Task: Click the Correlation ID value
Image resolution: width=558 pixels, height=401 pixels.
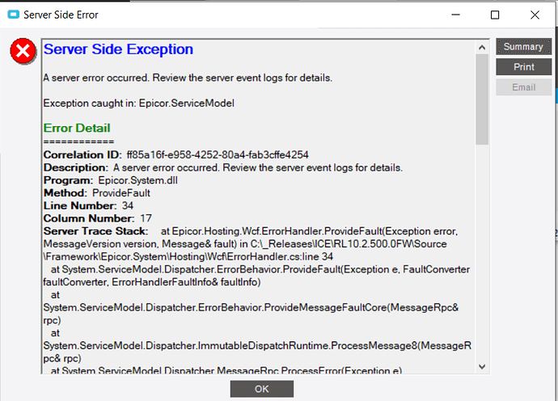Action: 218,154
